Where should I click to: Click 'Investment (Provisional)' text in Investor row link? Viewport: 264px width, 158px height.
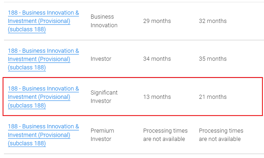pos(39,59)
